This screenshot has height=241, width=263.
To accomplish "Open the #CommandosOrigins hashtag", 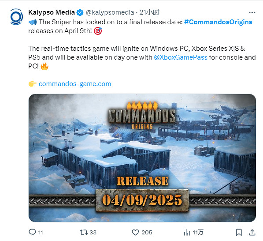I will (218, 22).
